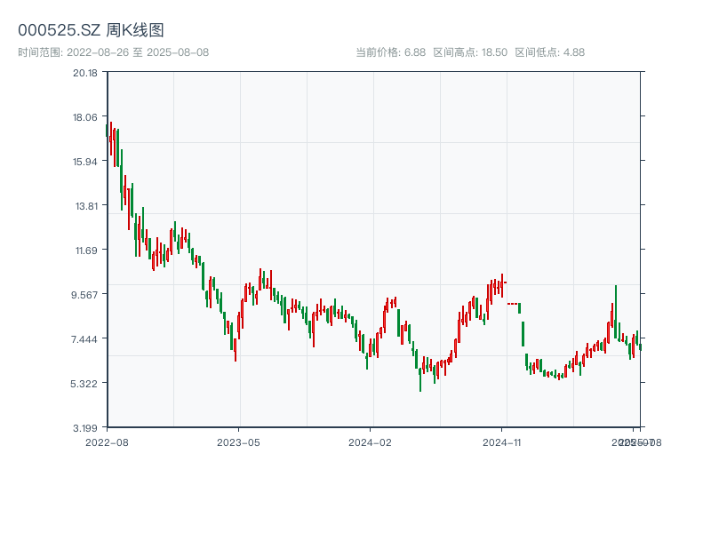Screen dimensions: 711x533
Task: Select the 2024-02 x-axis date label
Action: 371,442
